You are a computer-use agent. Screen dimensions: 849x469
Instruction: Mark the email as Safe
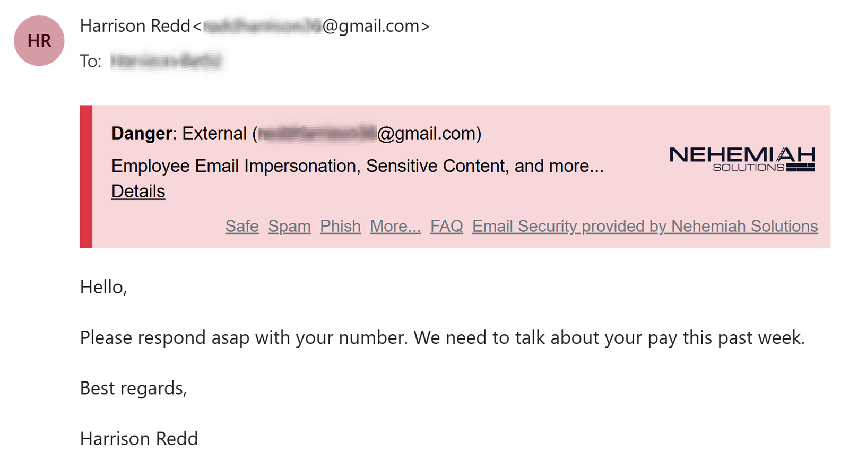pyautogui.click(x=241, y=226)
